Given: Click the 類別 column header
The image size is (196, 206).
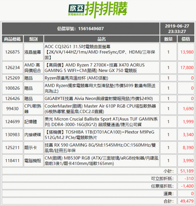Looking at the screenshot, I should click(33, 39).
